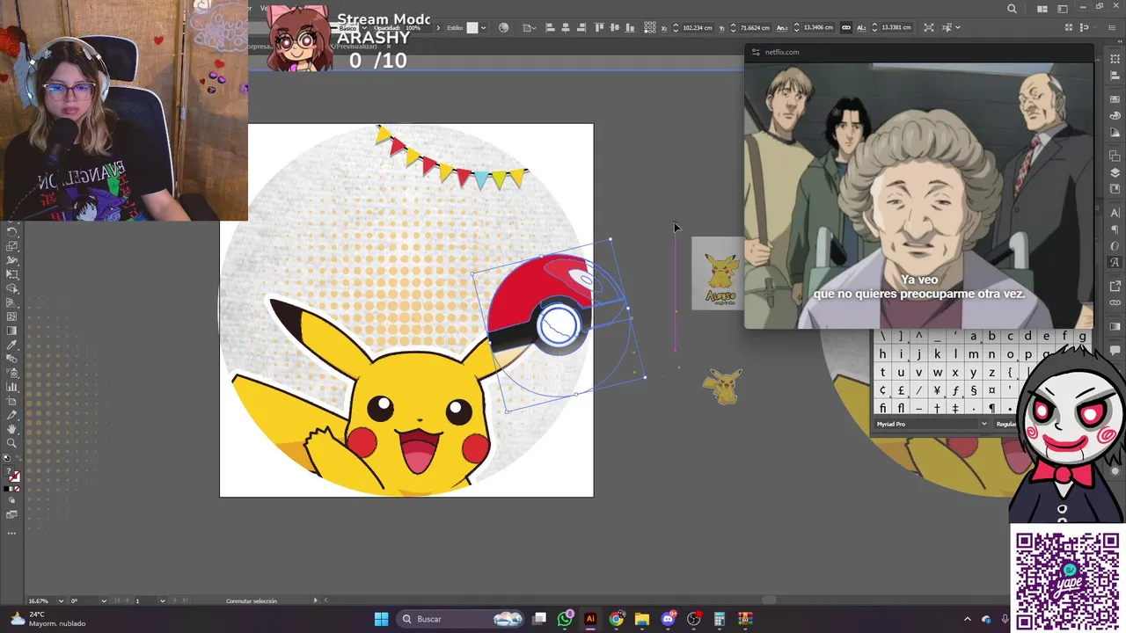The image size is (1126, 633).
Task: Open the Edit Toolbar three-dots button
Action: pos(12,533)
